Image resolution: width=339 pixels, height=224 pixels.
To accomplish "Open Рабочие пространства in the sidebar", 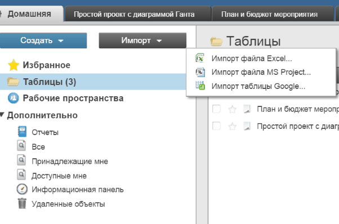I will pyautogui.click(x=73, y=98).
